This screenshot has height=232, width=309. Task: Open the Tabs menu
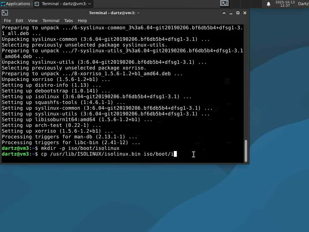coord(68,21)
